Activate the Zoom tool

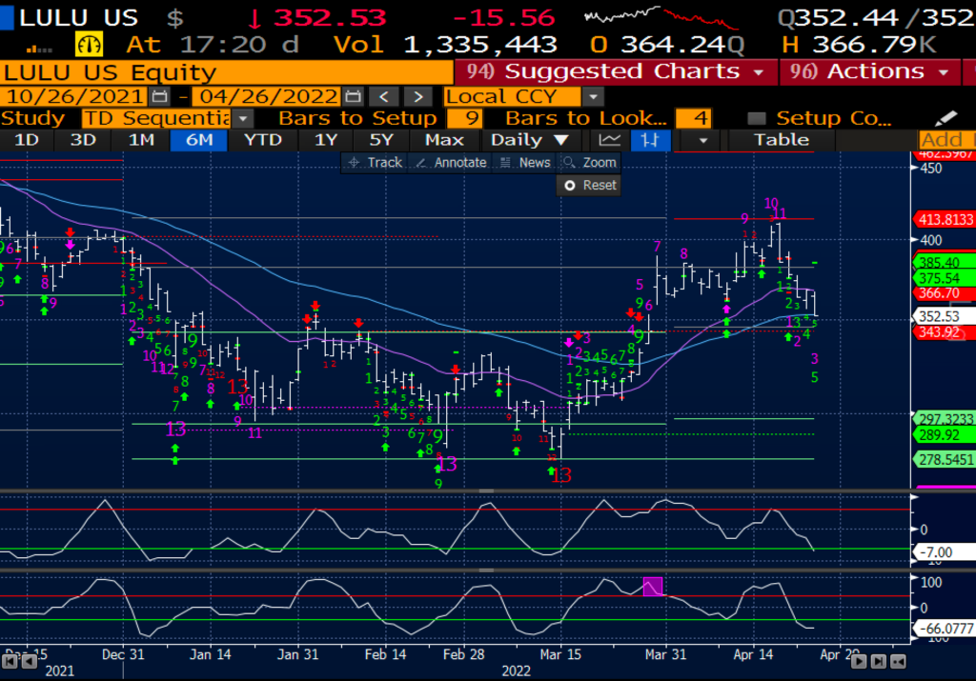tap(589, 162)
